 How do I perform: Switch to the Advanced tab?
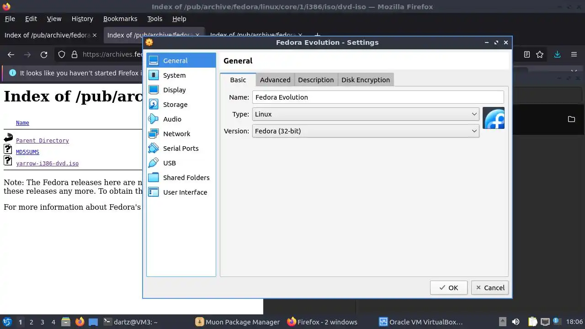point(275,80)
